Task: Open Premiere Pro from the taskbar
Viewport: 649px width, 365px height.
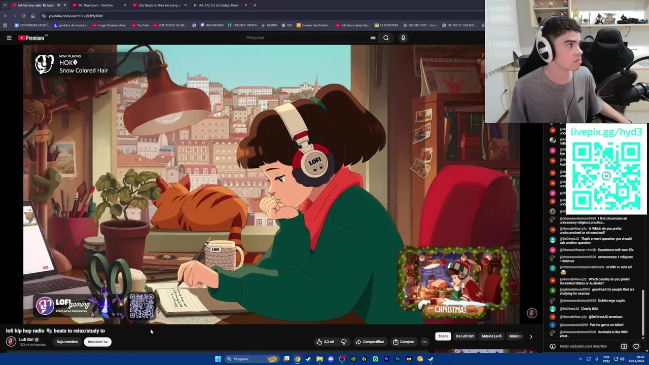Action: tap(386, 359)
